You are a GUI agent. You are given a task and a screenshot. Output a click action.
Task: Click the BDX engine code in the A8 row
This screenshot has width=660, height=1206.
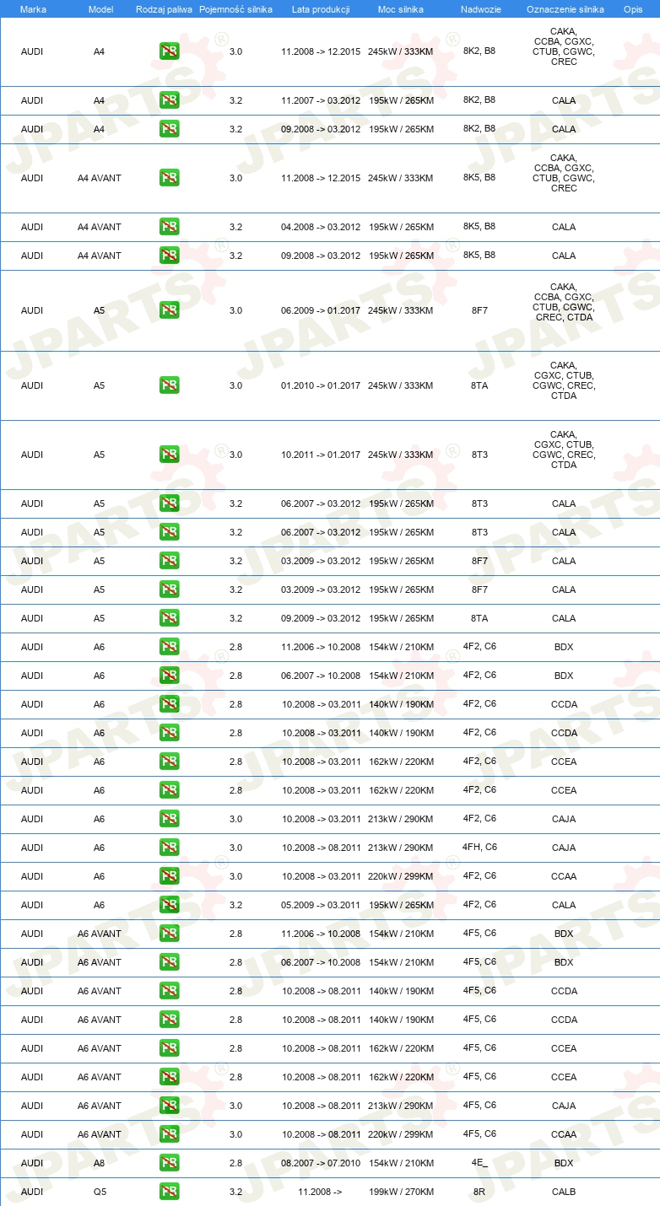[564, 1163]
